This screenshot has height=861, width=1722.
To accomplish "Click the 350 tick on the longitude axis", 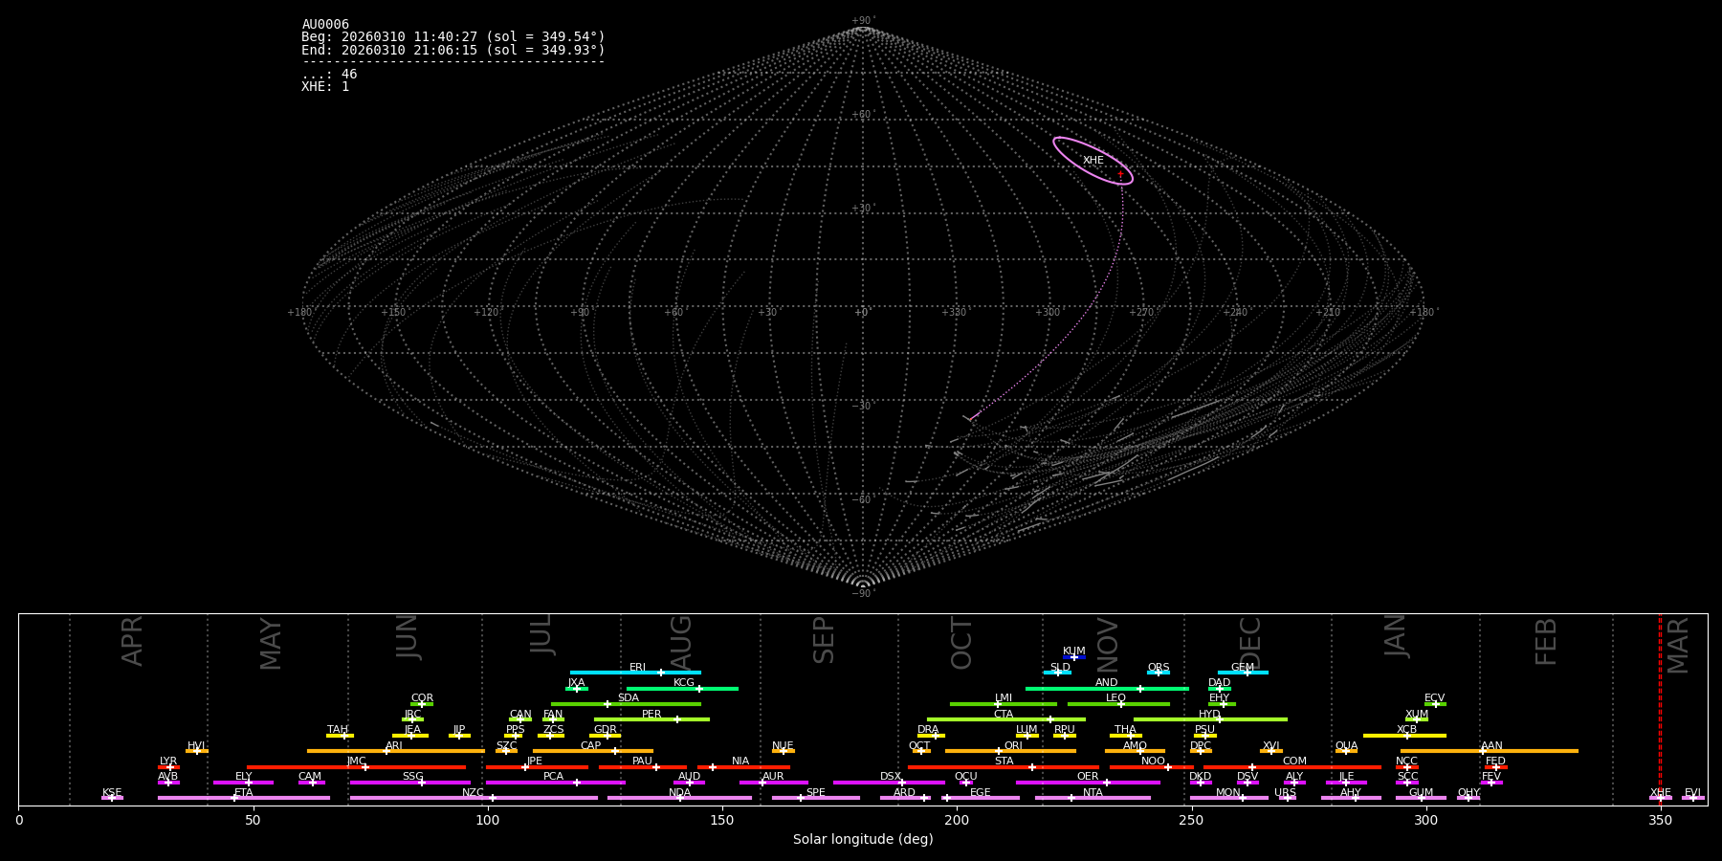I will 1660,820.
